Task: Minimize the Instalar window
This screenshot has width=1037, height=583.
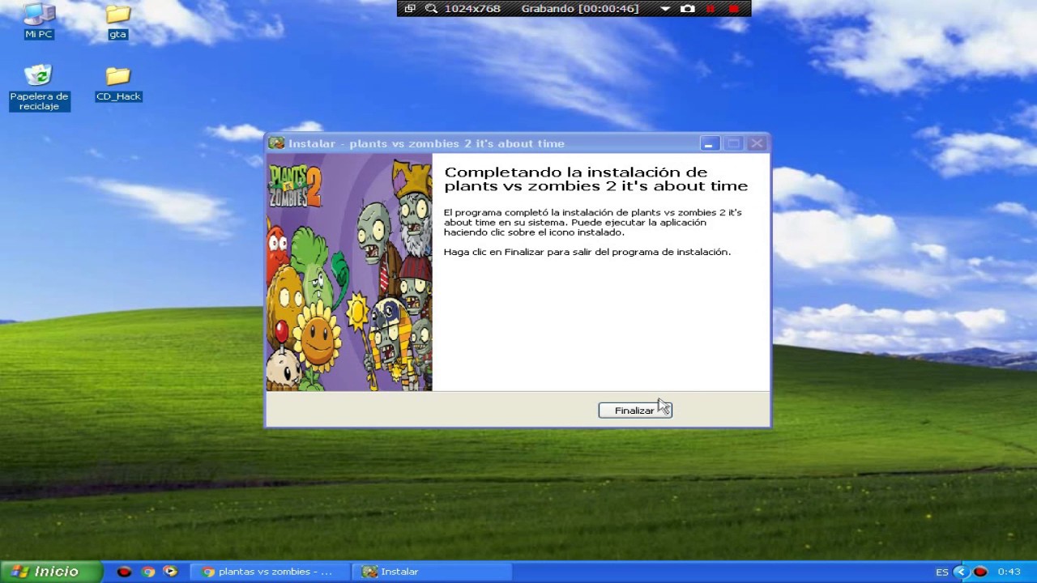Action: 709,143
